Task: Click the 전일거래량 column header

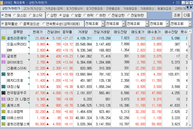Action: 101,32
